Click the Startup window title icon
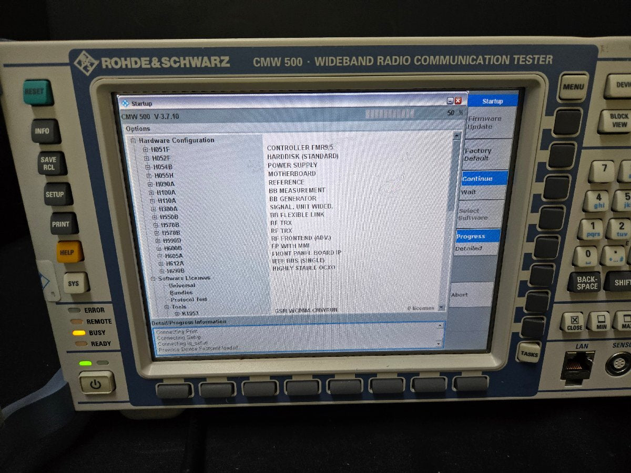Image resolution: width=631 pixels, height=473 pixels. 125,104
